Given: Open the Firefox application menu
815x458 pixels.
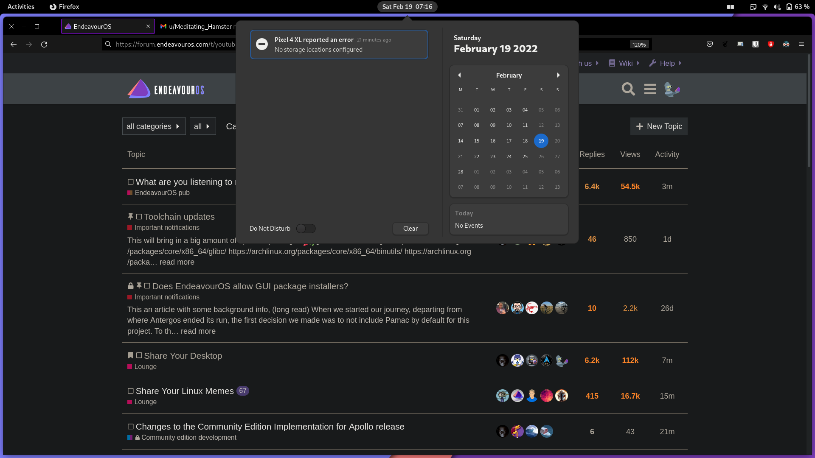Looking at the screenshot, I should tap(801, 44).
